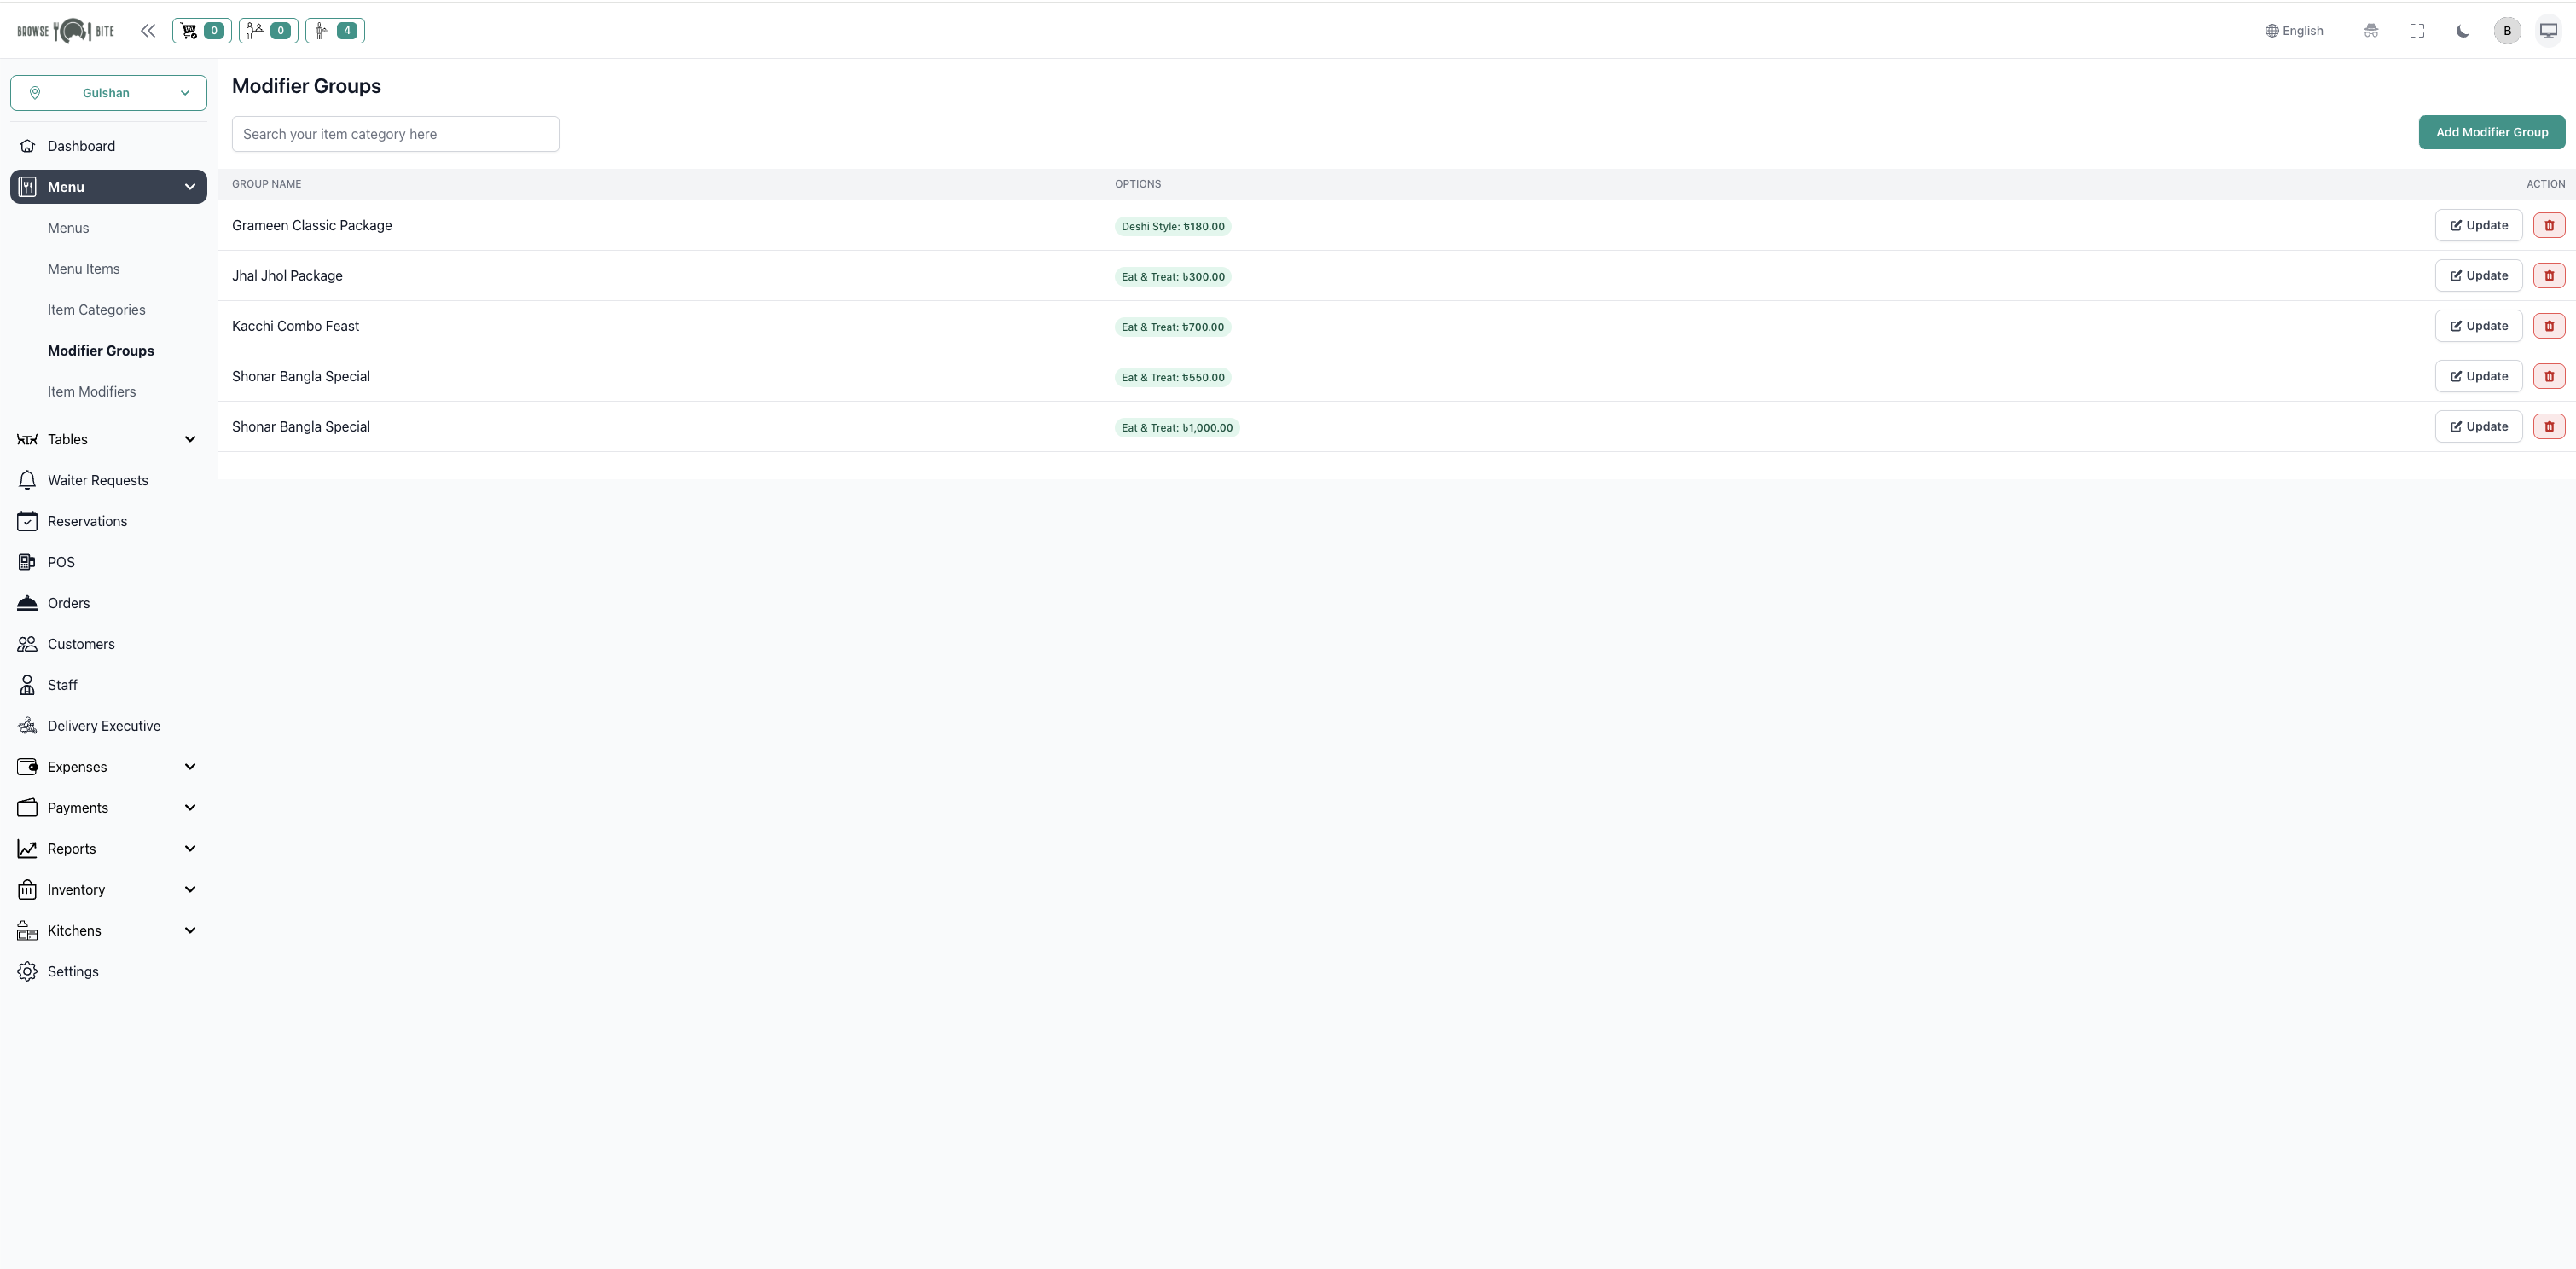Open the reservations counter icon in header
Image resolution: width=2576 pixels, height=1269 pixels.
click(x=268, y=31)
